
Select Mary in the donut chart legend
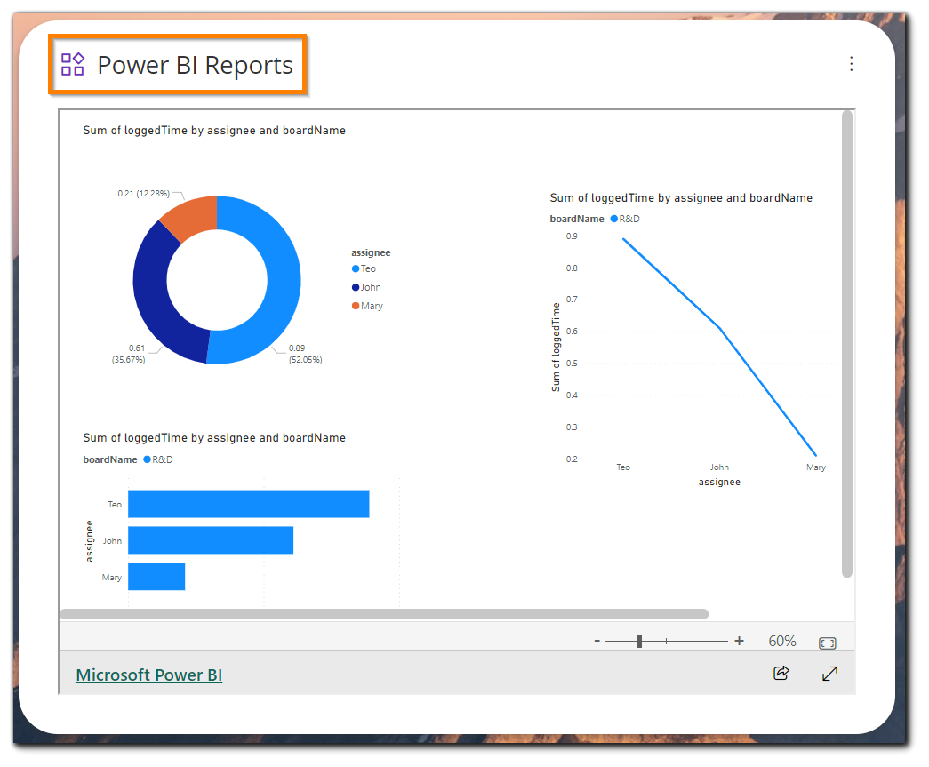pos(367,307)
